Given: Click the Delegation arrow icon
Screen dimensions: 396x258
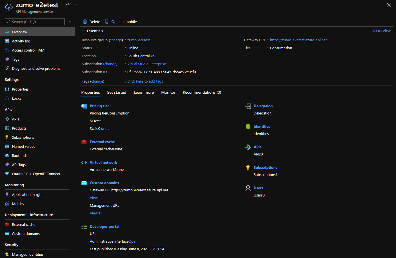Looking at the screenshot, I should pyautogui.click(x=248, y=106).
